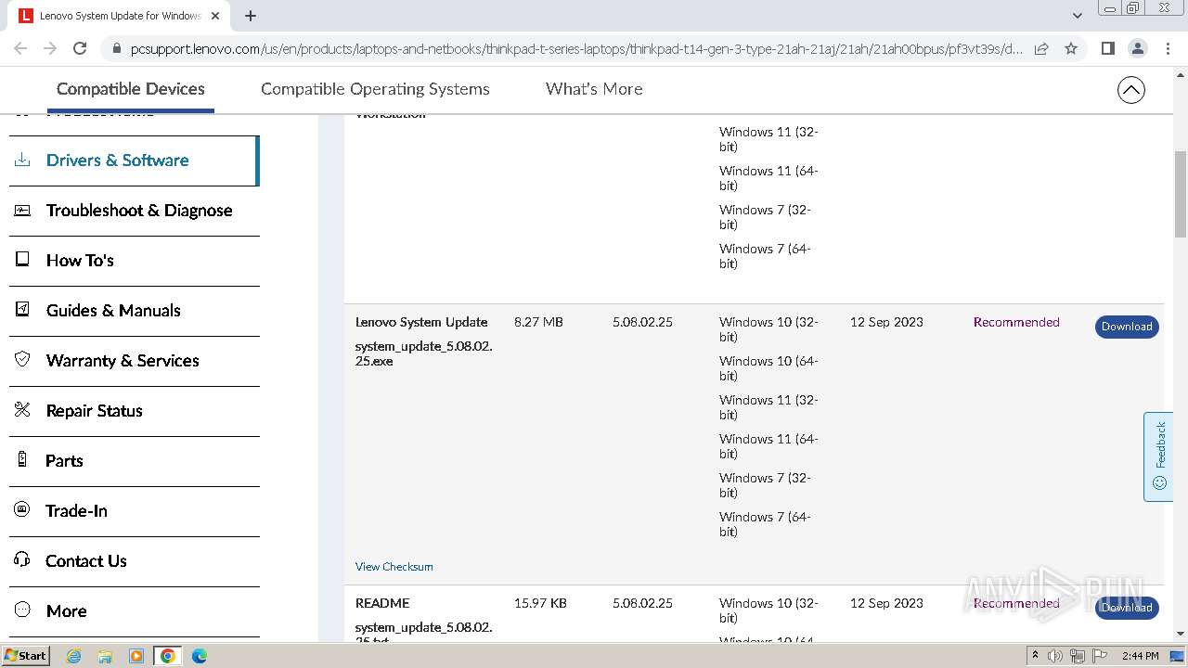Switch to the Compatible Devices tab
Screen dimensions: 1188x668
tap(131, 89)
